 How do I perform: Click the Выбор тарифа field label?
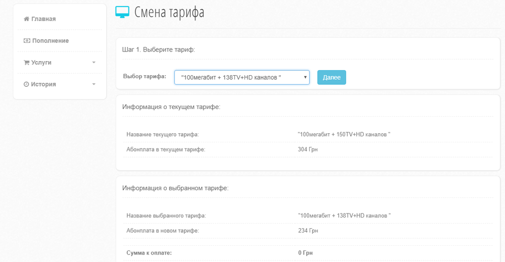[x=144, y=77]
